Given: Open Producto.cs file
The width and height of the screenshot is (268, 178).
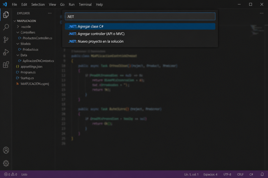Looking at the screenshot, I should [30, 50].
